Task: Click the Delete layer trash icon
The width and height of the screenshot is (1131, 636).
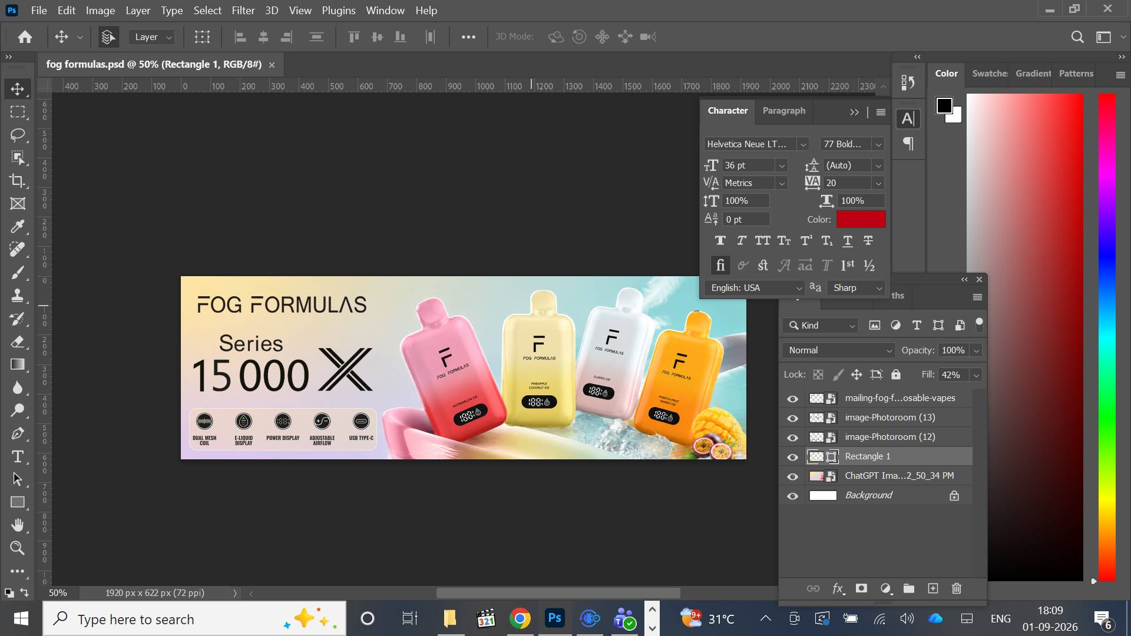Action: coord(957,588)
